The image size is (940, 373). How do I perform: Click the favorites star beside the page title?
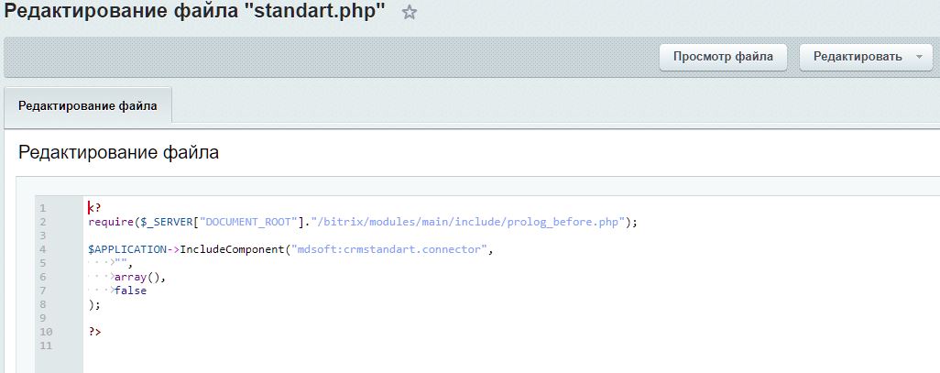point(410,13)
